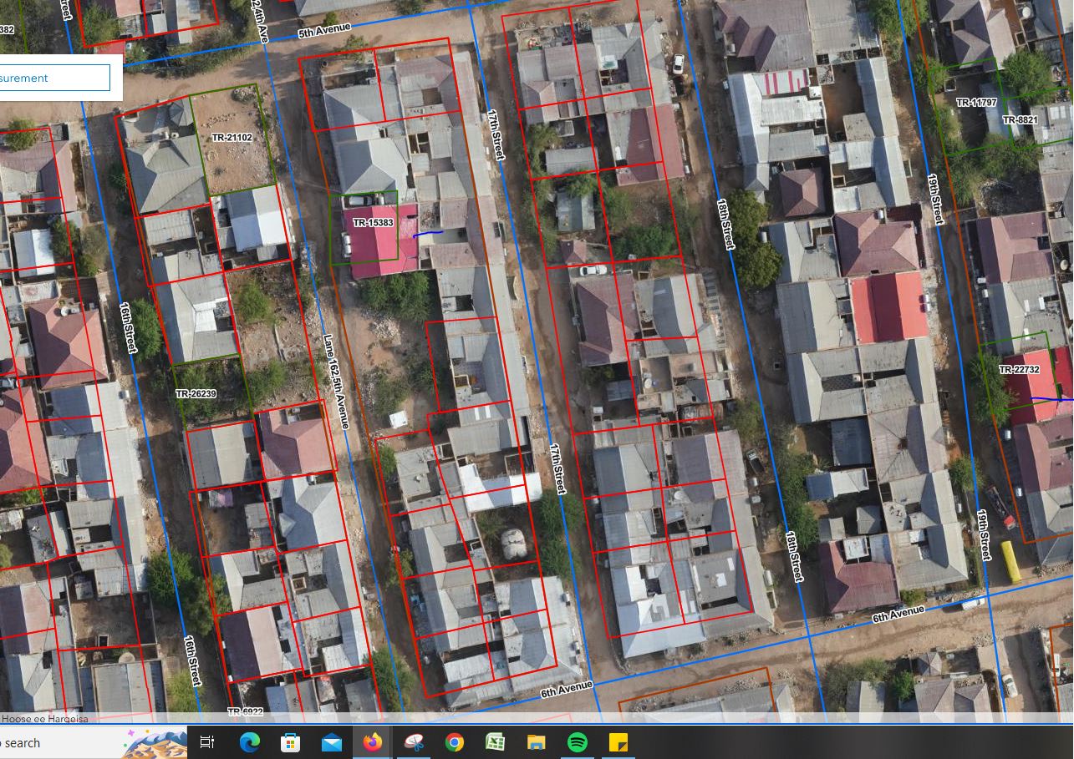Select the parcel labeled TR-21102

tap(232, 138)
